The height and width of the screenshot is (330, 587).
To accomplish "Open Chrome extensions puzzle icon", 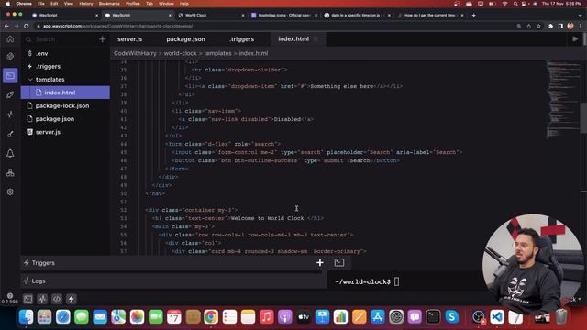I will point(550,27).
